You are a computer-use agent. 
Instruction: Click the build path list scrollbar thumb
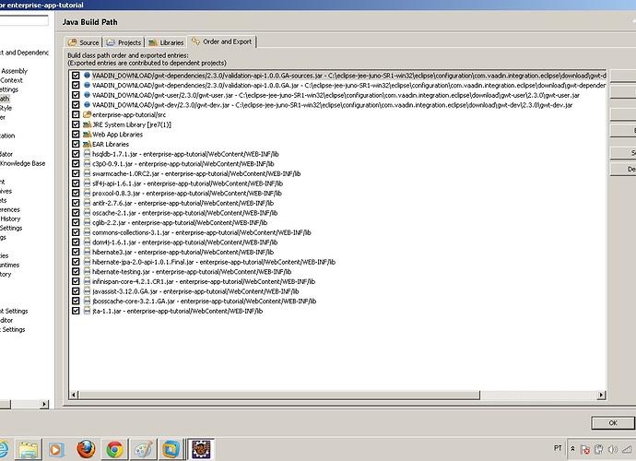279,395
